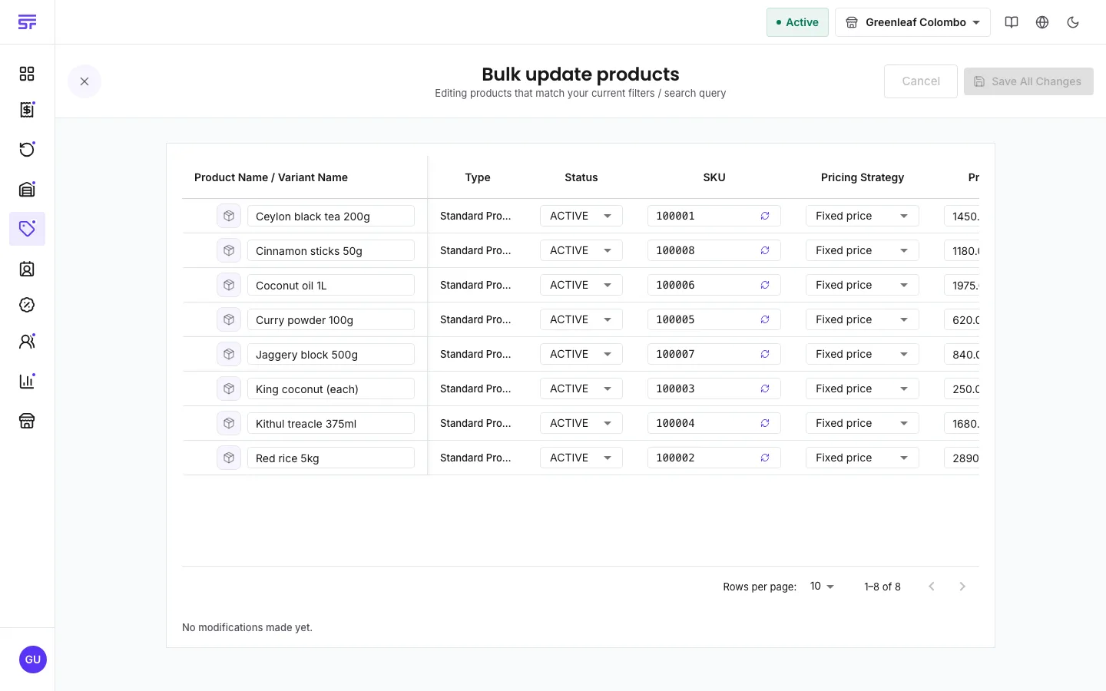Click Product Name / Variant Name header
Image resolution: width=1106 pixels, height=691 pixels.
pos(271,177)
